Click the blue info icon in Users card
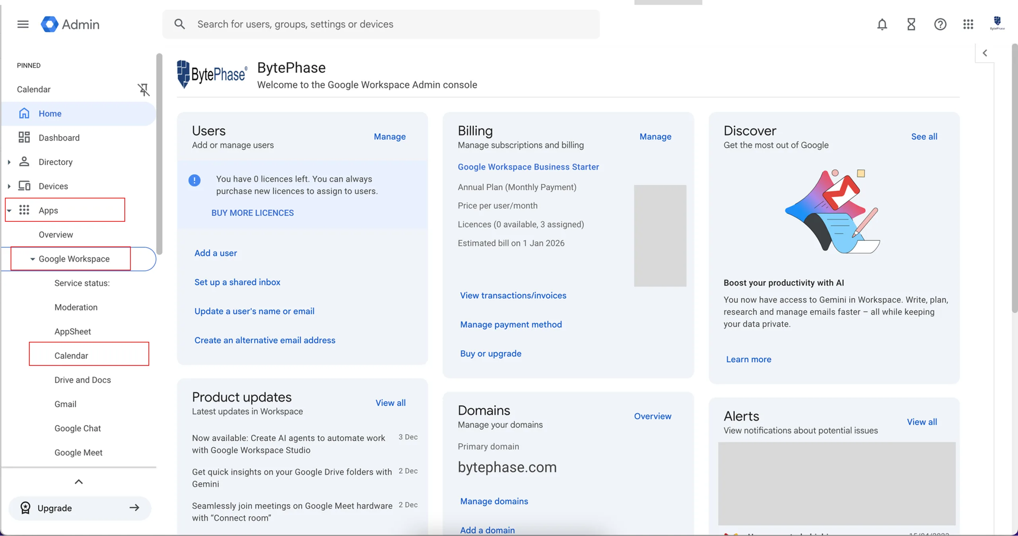 point(194,180)
